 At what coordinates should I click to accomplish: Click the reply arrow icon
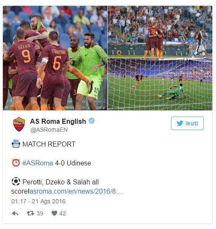tap(15, 213)
